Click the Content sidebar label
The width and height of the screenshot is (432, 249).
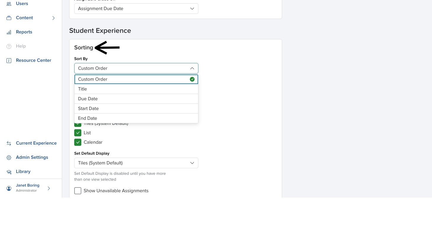coord(24,18)
